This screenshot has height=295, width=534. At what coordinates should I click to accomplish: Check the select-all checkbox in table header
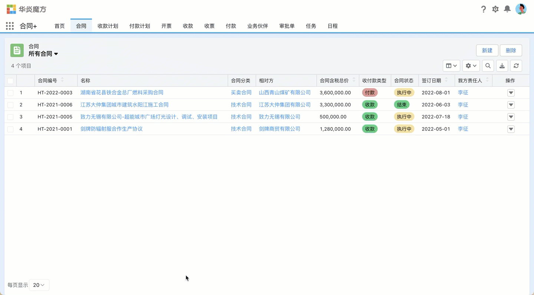10,80
